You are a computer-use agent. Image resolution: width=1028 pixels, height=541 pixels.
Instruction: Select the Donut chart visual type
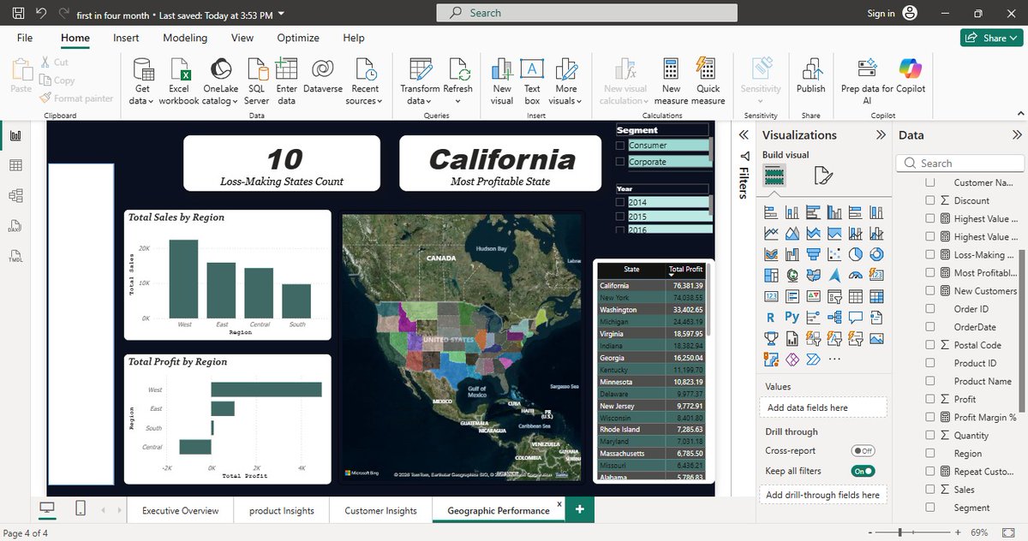click(x=876, y=254)
